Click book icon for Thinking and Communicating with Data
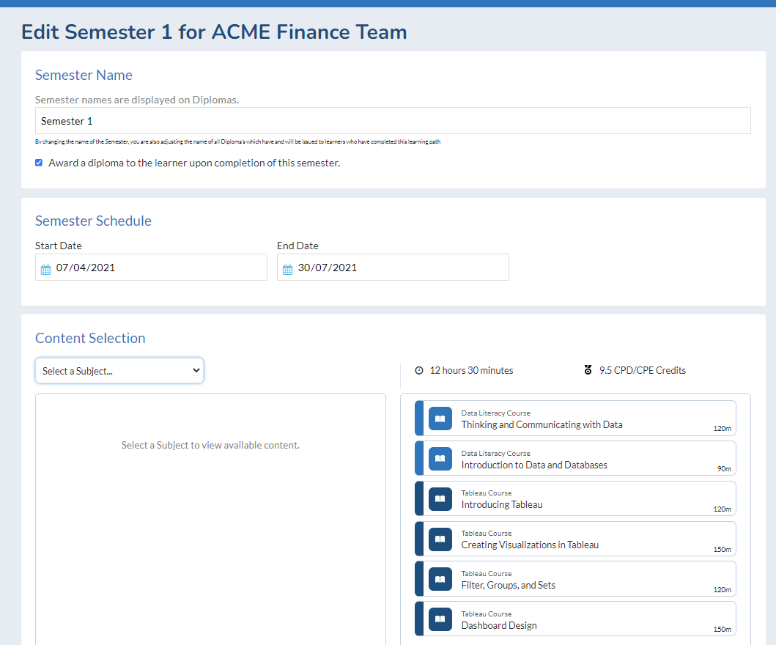Screen dimensions: 776x645 pos(440,419)
